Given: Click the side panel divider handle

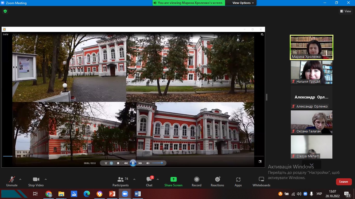Looking at the screenshot, I should [267, 97].
